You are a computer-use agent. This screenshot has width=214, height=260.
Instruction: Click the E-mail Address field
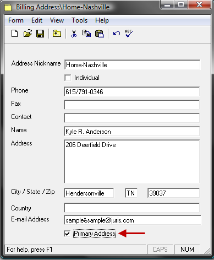click(133, 220)
